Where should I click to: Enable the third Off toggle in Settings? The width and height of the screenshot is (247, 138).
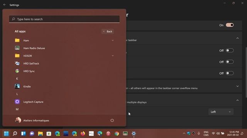coord(230,73)
